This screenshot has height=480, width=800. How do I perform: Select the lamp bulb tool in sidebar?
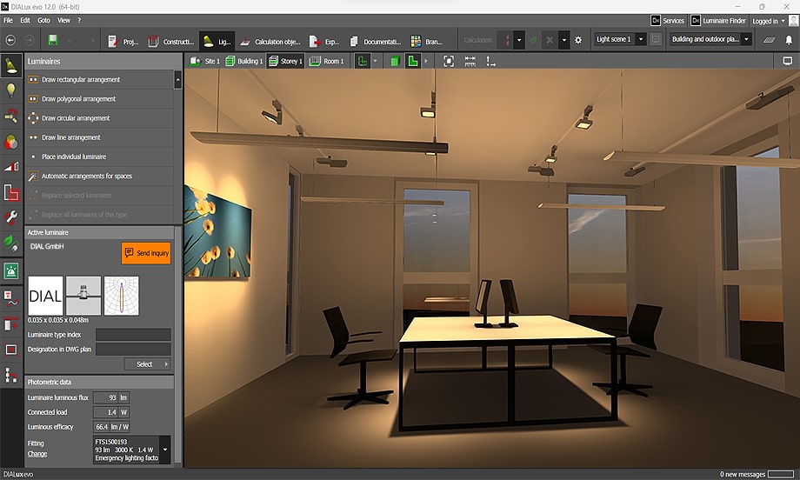click(x=11, y=90)
